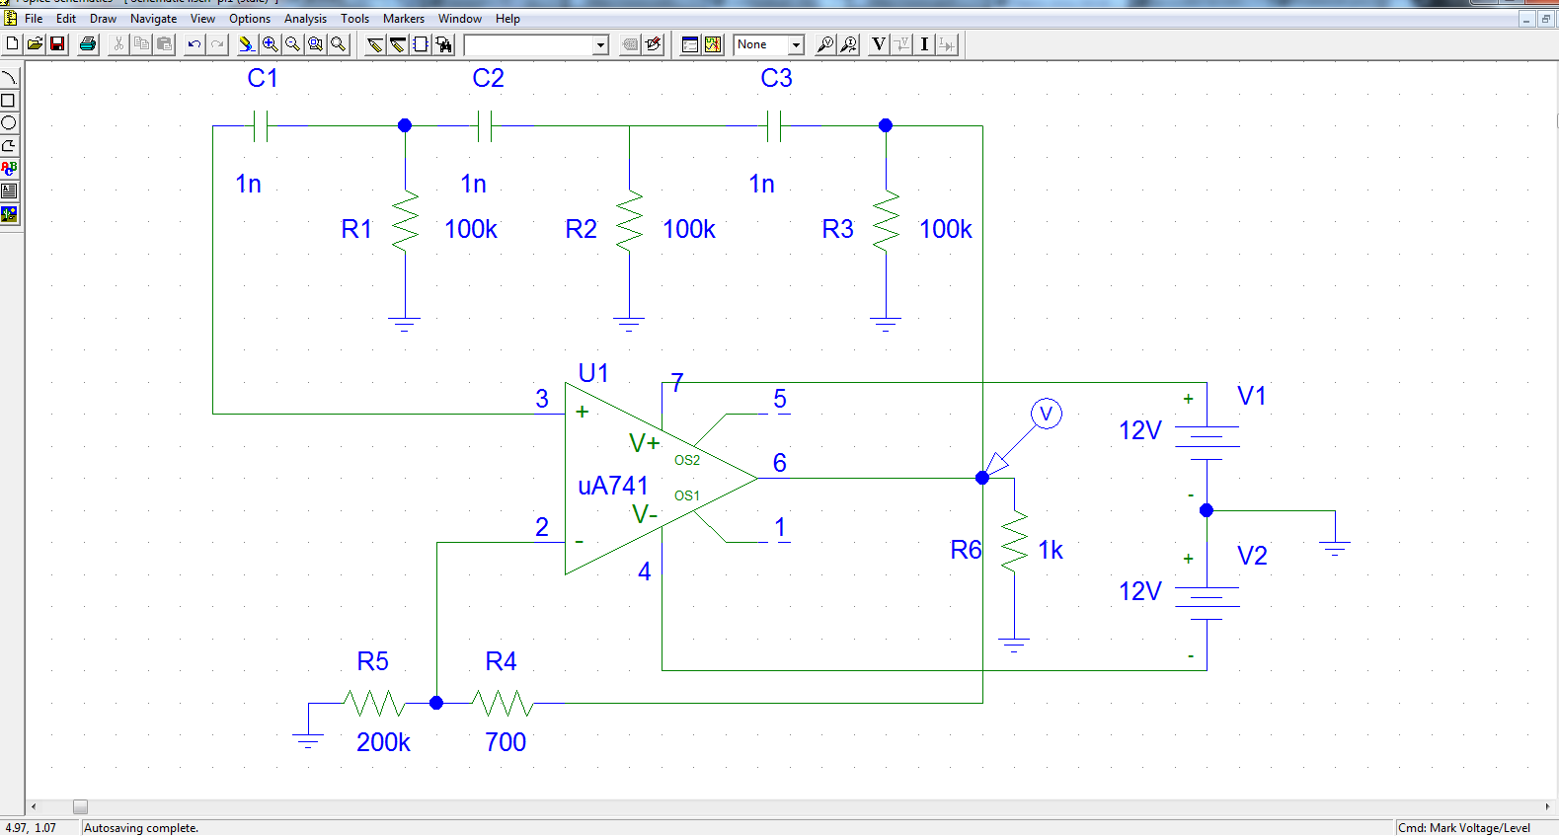Viewport: 1559px width, 836px height.
Task: Click the R5 resistor value 200k
Action: 383,742
